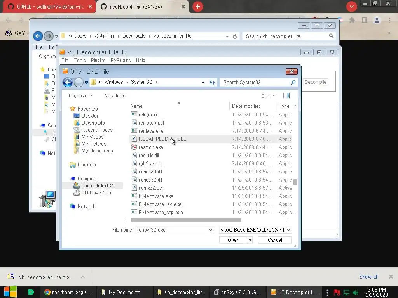Click the change view icon in dialog toolbar
The image size is (398, 298).
point(265,95)
